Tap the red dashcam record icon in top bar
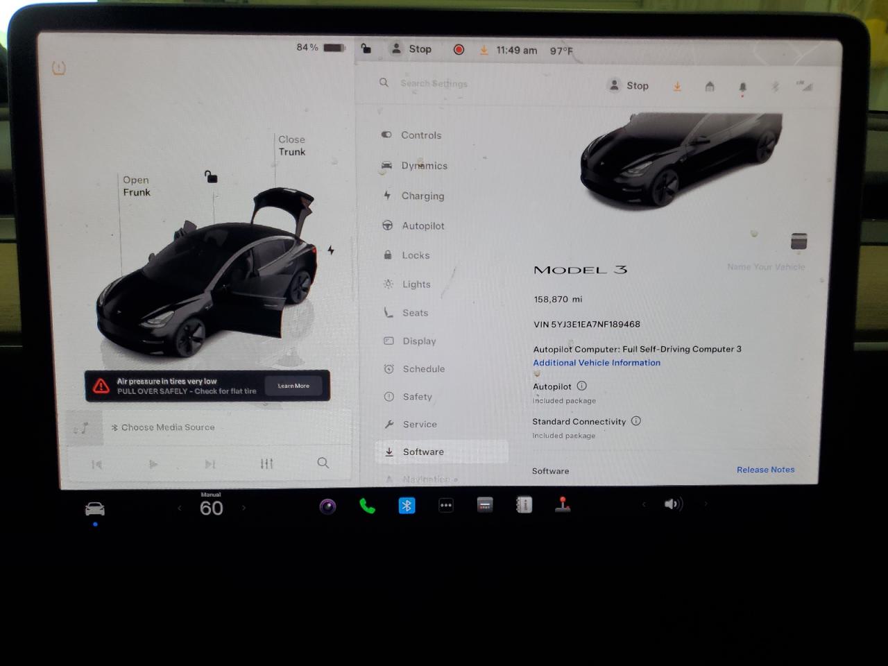The image size is (888, 666). (x=459, y=49)
